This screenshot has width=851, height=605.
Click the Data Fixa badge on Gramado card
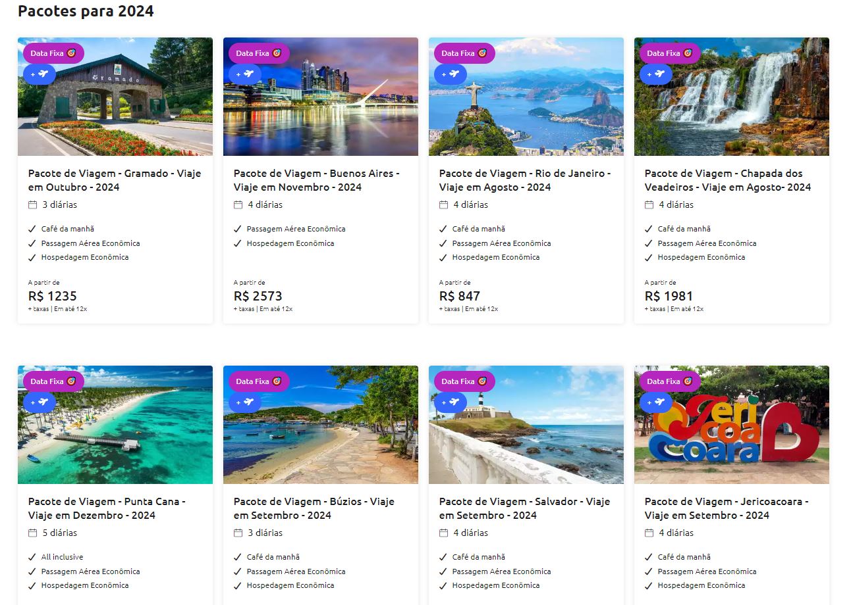(53, 53)
